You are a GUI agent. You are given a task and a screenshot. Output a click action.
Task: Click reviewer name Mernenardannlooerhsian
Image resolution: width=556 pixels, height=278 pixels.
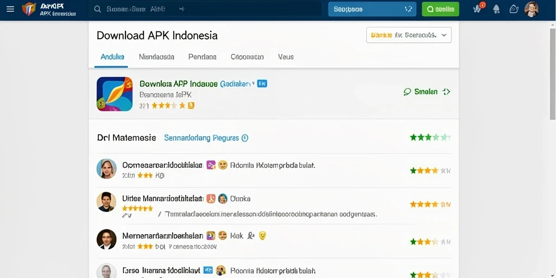pyautogui.click(x=162, y=236)
